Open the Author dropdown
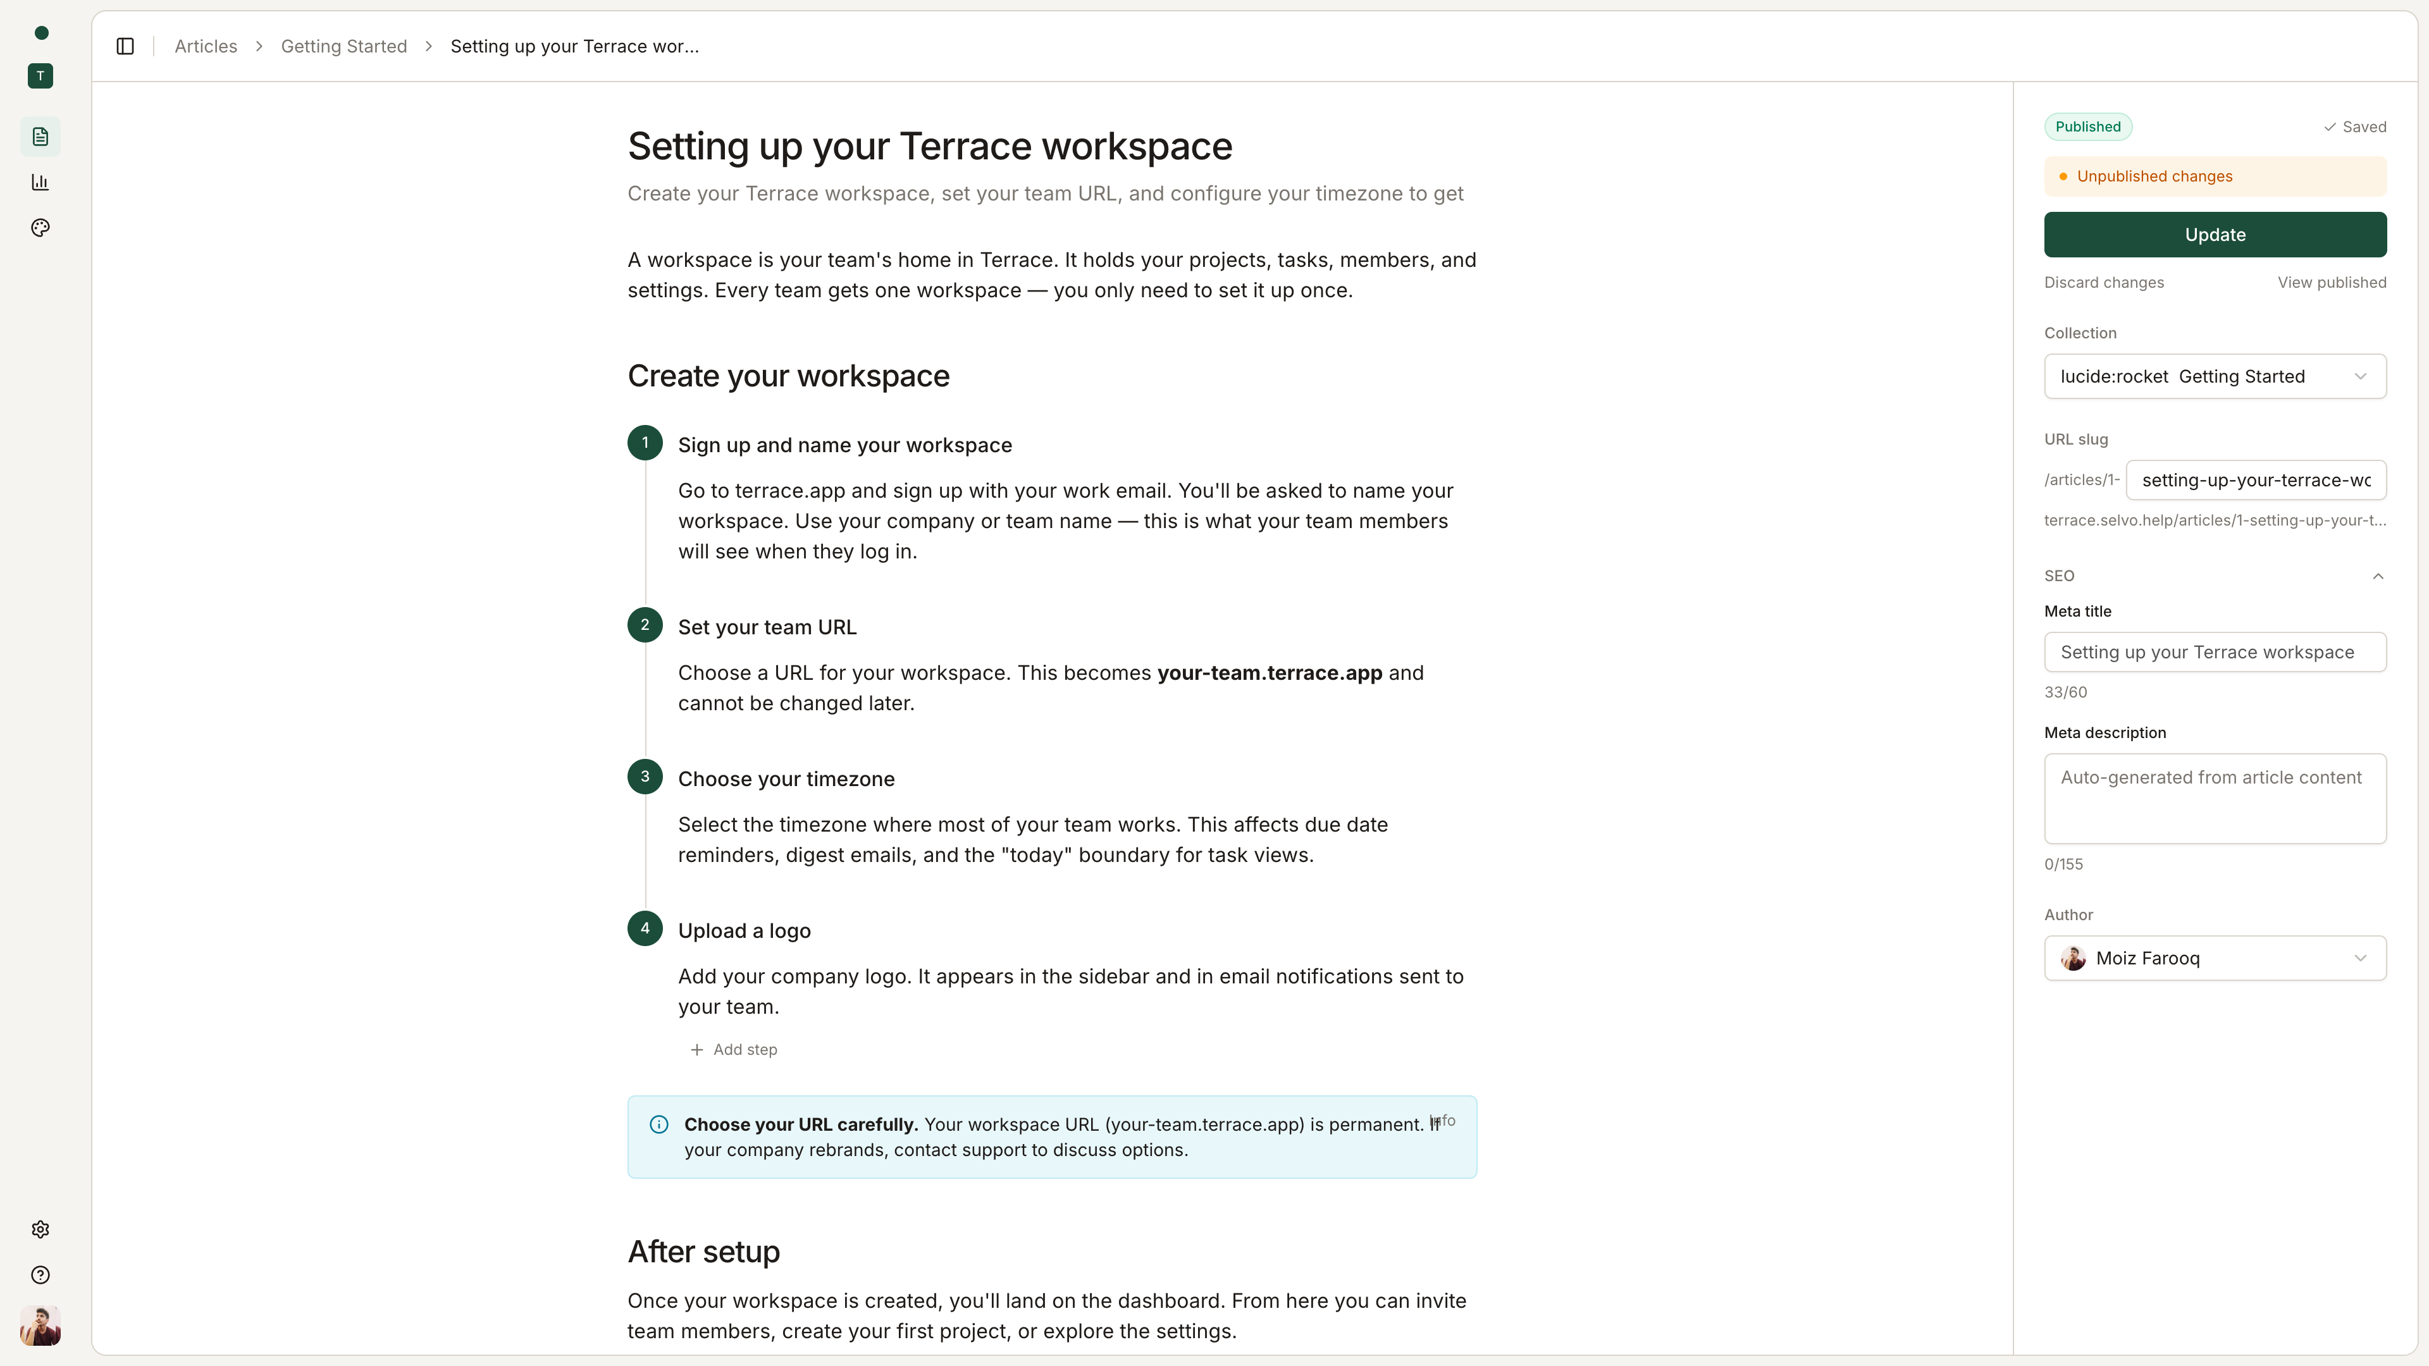This screenshot has width=2429, height=1366. 2215,958
